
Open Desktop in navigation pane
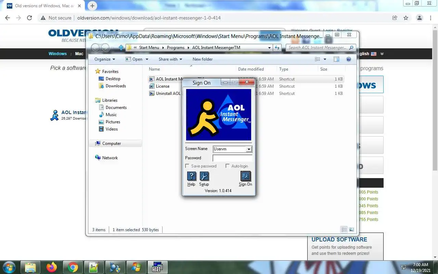coord(113,79)
